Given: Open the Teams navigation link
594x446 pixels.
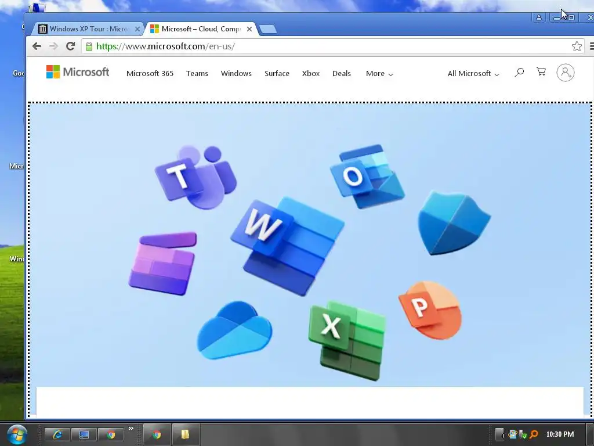Looking at the screenshot, I should click(x=197, y=74).
